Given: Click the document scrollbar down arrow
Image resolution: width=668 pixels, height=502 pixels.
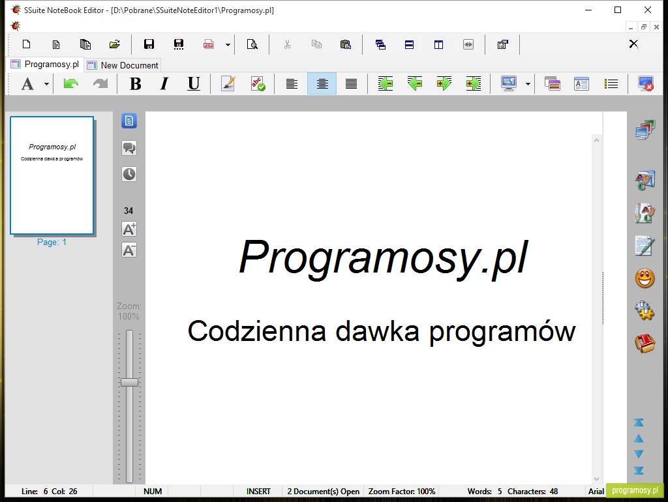Looking at the screenshot, I should coord(596,479).
